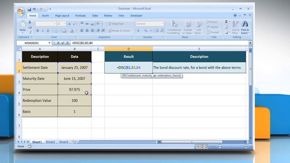Confirm the formula with checkmark
This screenshot has width=290, height=163.
[63, 43]
